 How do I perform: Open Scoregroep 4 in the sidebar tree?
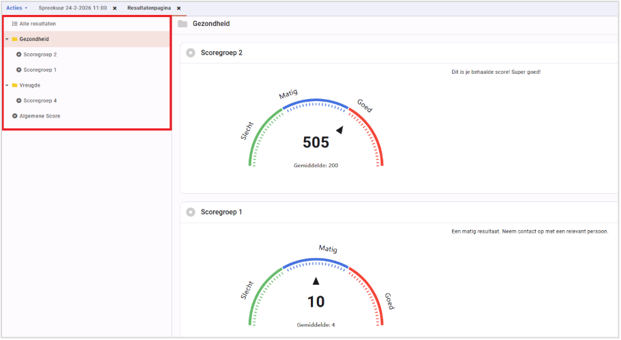pyautogui.click(x=40, y=101)
